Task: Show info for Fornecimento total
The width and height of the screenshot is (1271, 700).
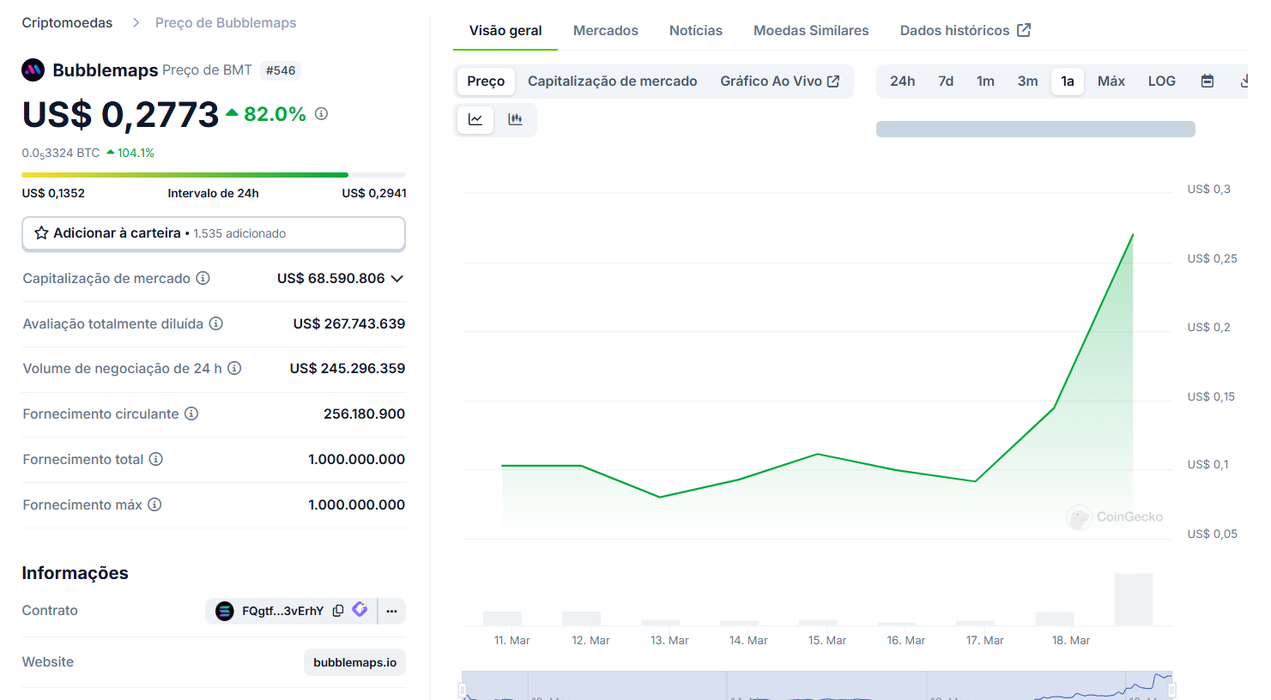Action: (156, 459)
